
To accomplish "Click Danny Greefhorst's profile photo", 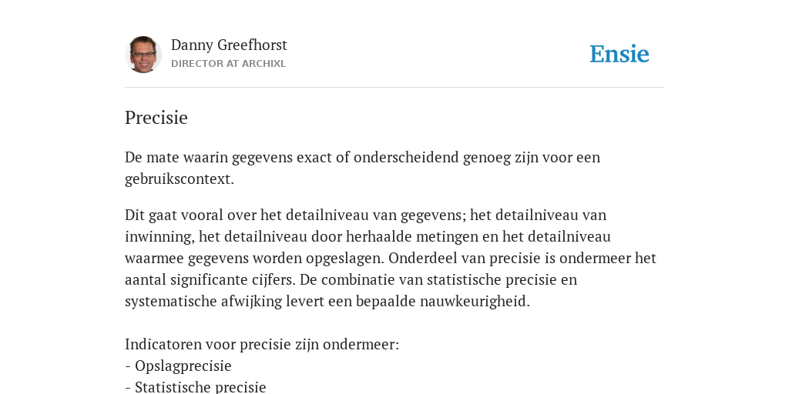I will (x=143, y=55).
